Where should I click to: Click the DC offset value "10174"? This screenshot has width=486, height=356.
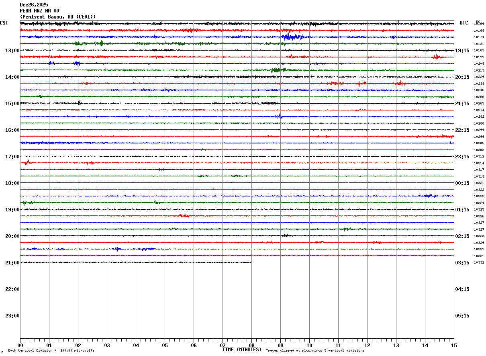(479, 37)
